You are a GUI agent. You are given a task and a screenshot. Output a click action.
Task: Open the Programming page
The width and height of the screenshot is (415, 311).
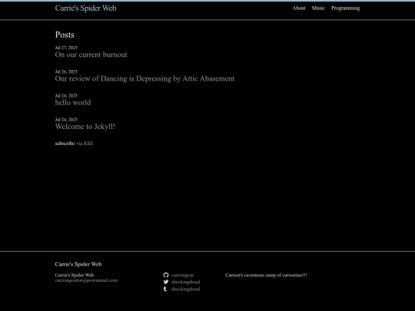click(345, 8)
